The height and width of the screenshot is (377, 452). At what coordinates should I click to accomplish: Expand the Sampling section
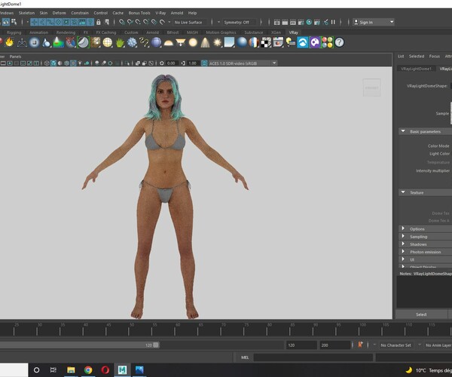[x=403, y=236]
